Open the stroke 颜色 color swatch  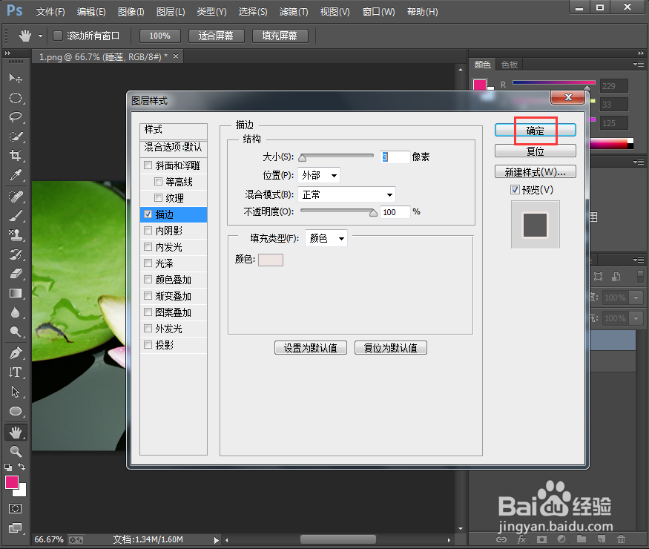coord(270,260)
